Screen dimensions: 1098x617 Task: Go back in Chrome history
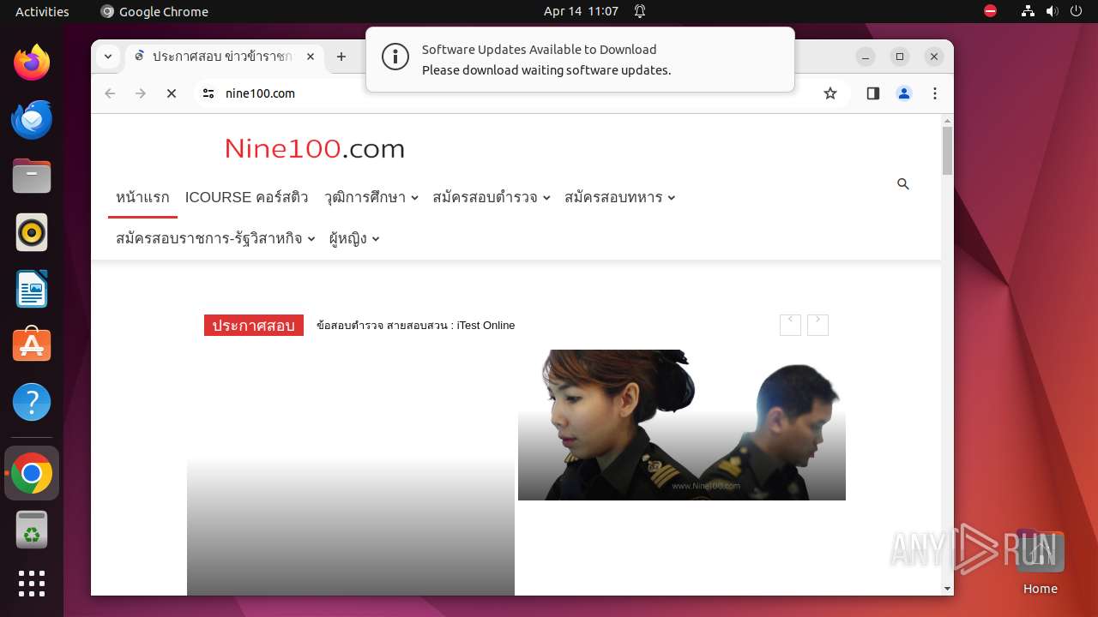(x=110, y=93)
